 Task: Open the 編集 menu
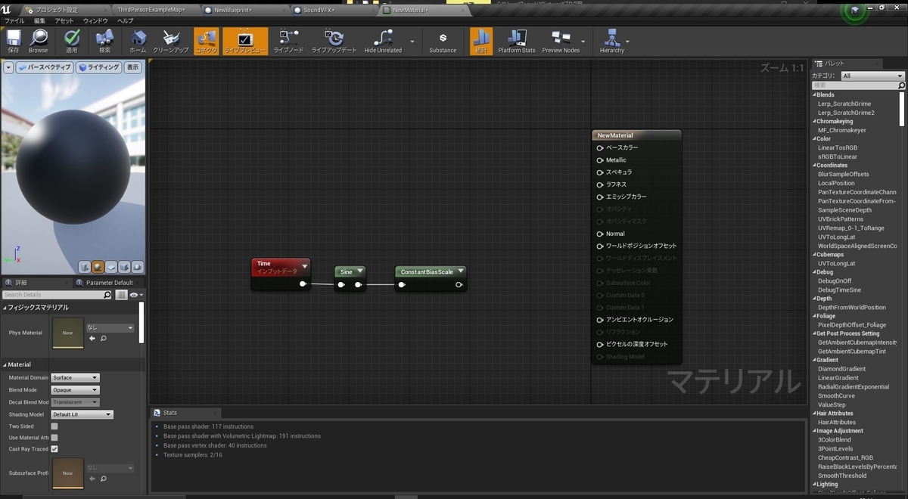[40, 21]
